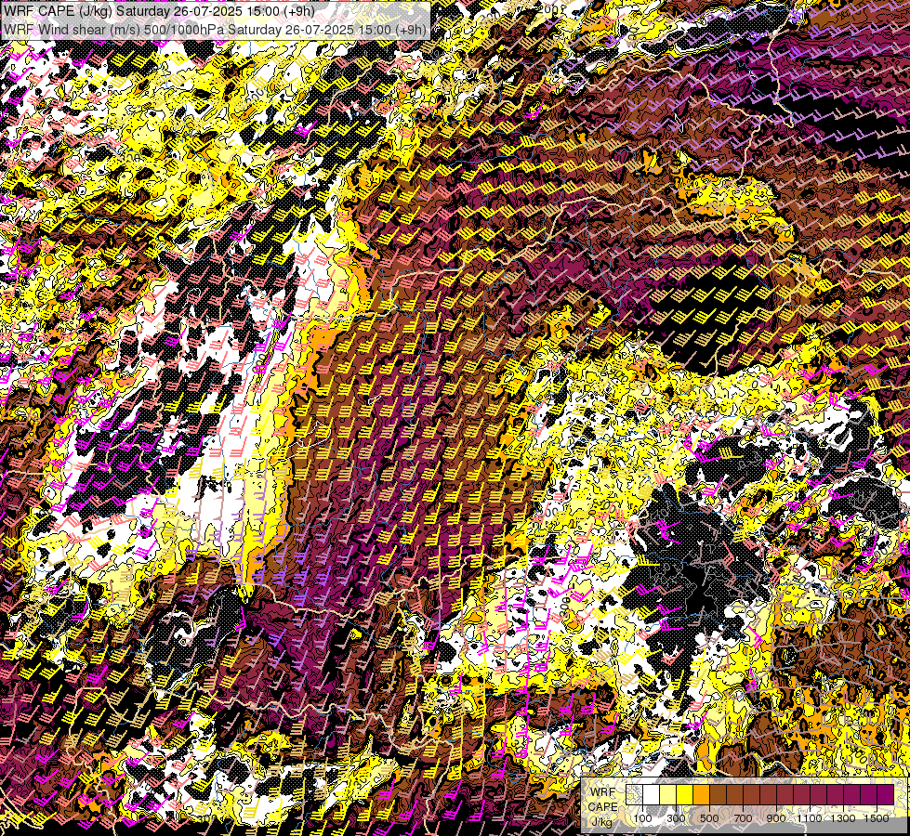Click the 1300 legend value
This screenshot has height=836, width=910.
[843, 818]
